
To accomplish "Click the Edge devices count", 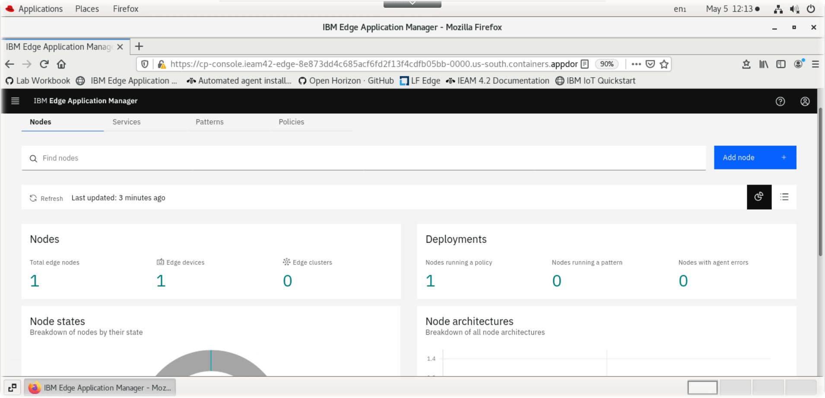I will [161, 281].
